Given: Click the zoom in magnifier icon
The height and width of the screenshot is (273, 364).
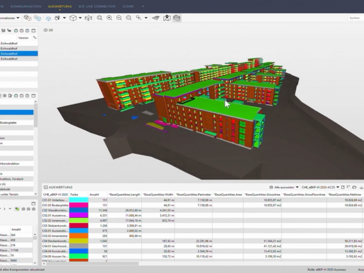Looking at the screenshot, I should pos(109,18).
